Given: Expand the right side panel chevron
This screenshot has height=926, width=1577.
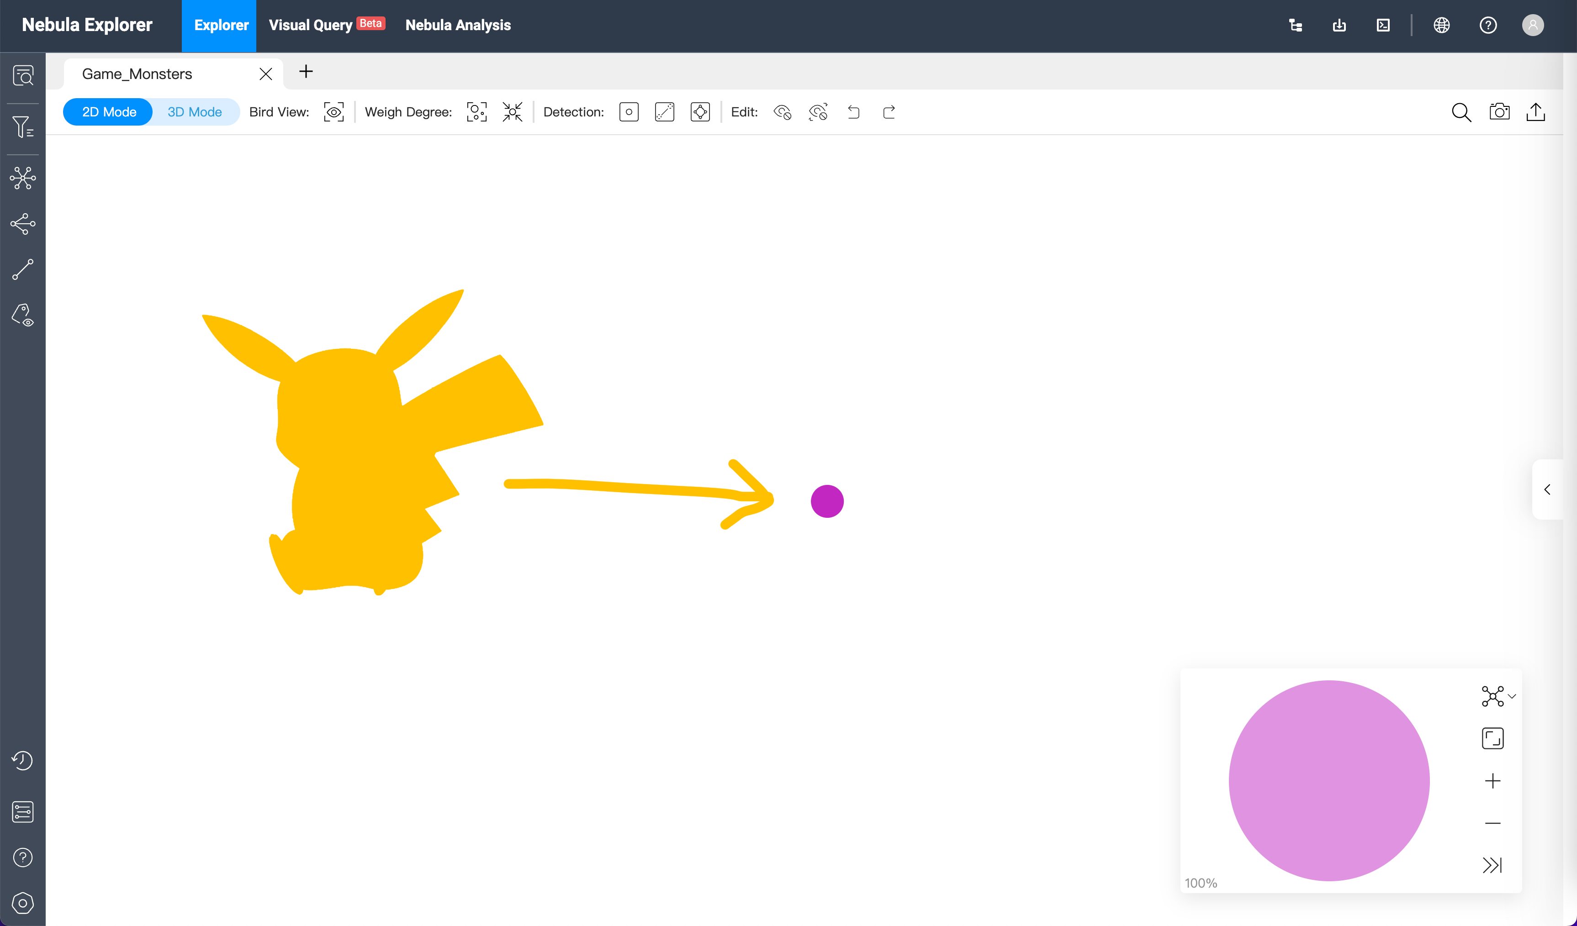Looking at the screenshot, I should tap(1547, 489).
